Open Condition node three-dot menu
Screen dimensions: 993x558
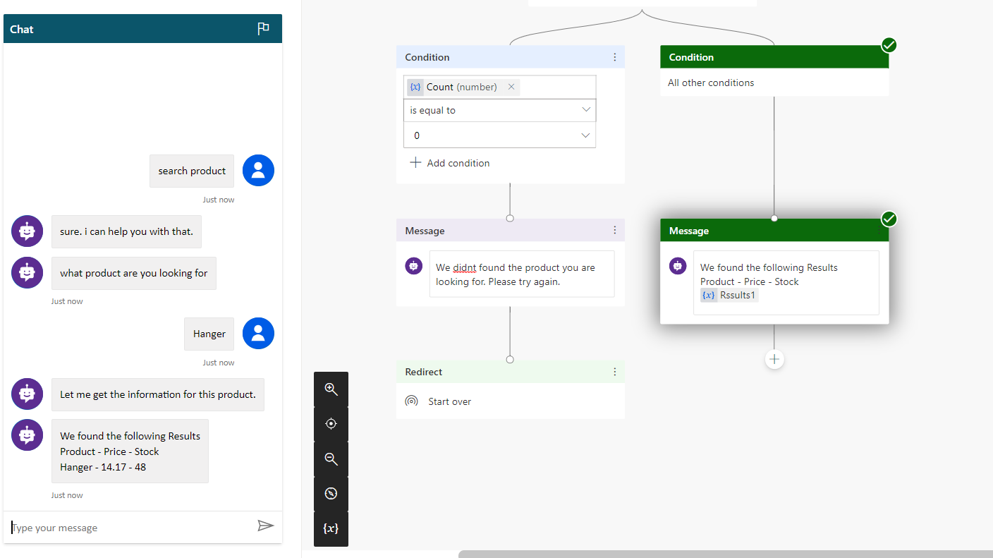click(x=614, y=57)
